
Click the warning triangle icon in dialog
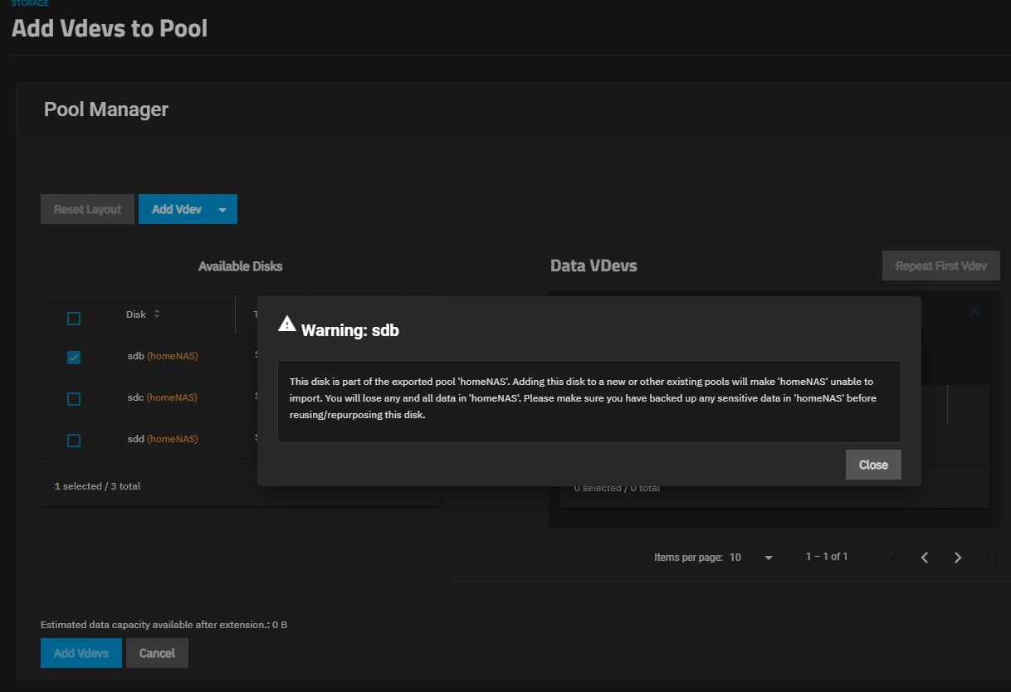[287, 324]
